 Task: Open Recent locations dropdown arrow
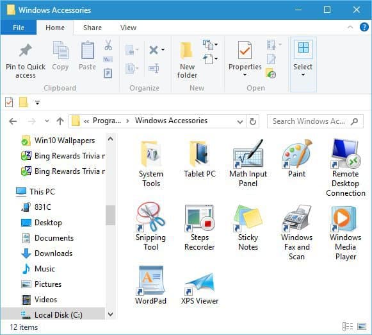point(47,121)
